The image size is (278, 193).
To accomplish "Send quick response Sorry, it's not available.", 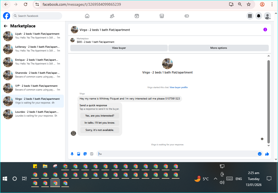I will (x=100, y=130).
